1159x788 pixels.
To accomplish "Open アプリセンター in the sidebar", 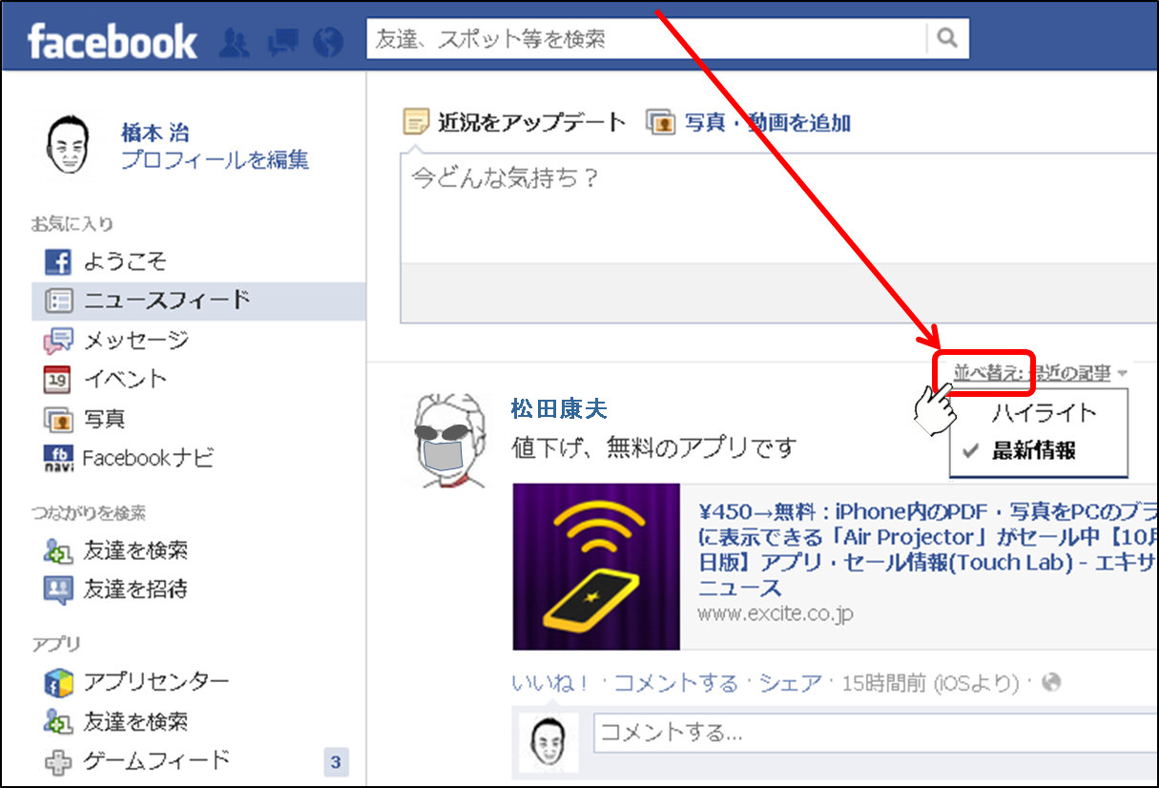I will (155, 682).
